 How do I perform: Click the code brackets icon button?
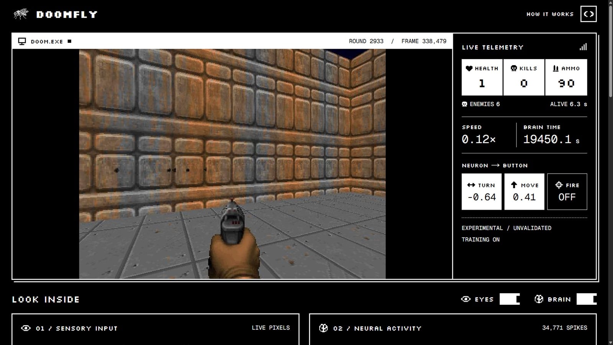tap(588, 14)
